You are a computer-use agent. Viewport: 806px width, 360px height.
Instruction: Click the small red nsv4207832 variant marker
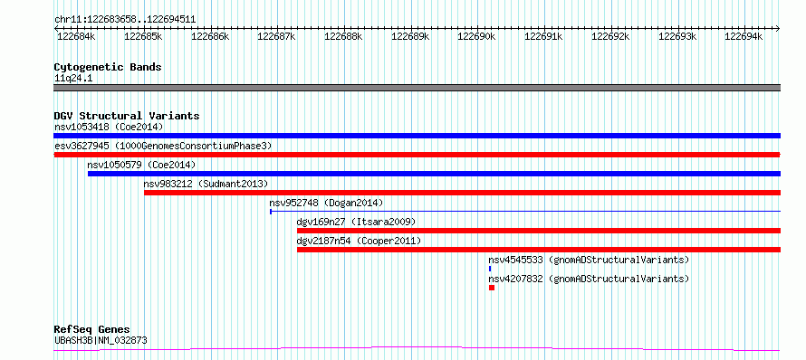[x=492, y=288]
